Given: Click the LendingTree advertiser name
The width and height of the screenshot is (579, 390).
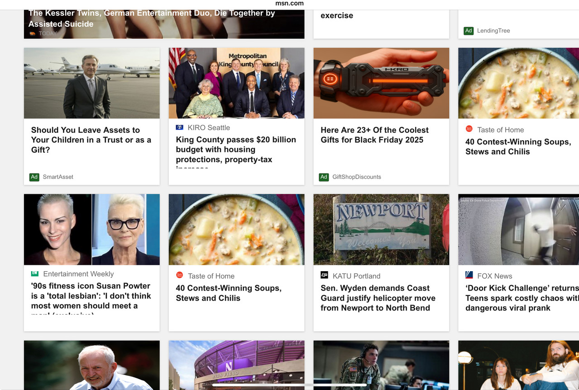Looking at the screenshot, I should coord(493,31).
